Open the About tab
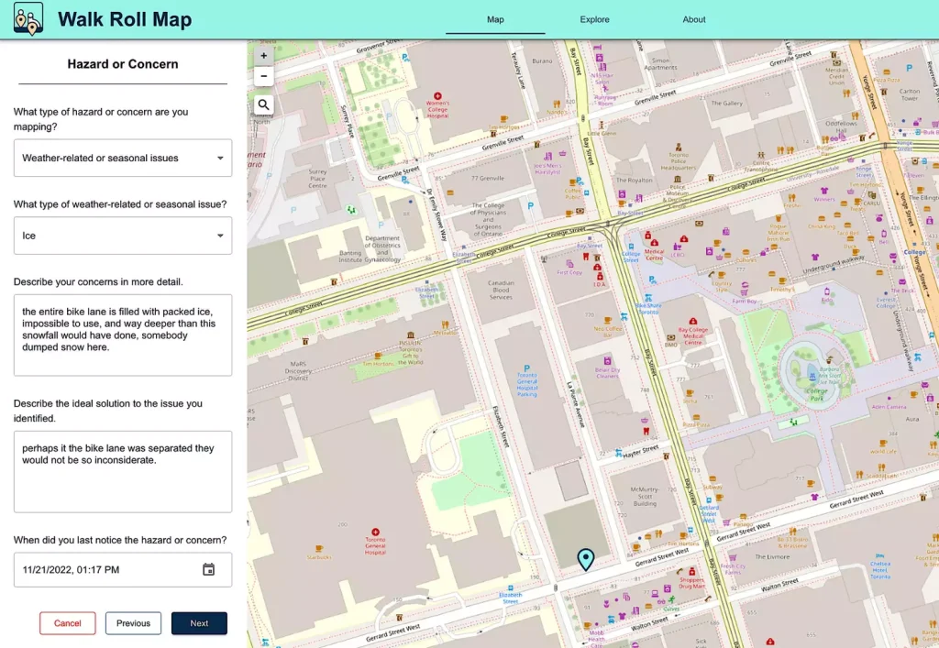Viewport: 939px width, 648px height. tap(694, 19)
